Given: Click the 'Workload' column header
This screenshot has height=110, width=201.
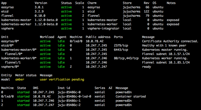Looking at the screenshot, I should click(x=47, y=37).
